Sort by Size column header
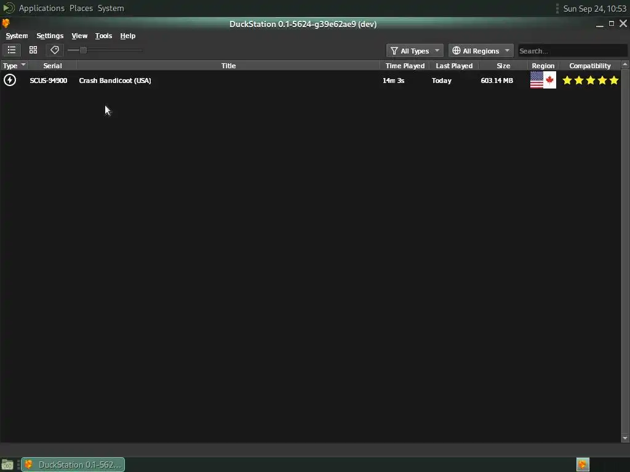 (503, 65)
